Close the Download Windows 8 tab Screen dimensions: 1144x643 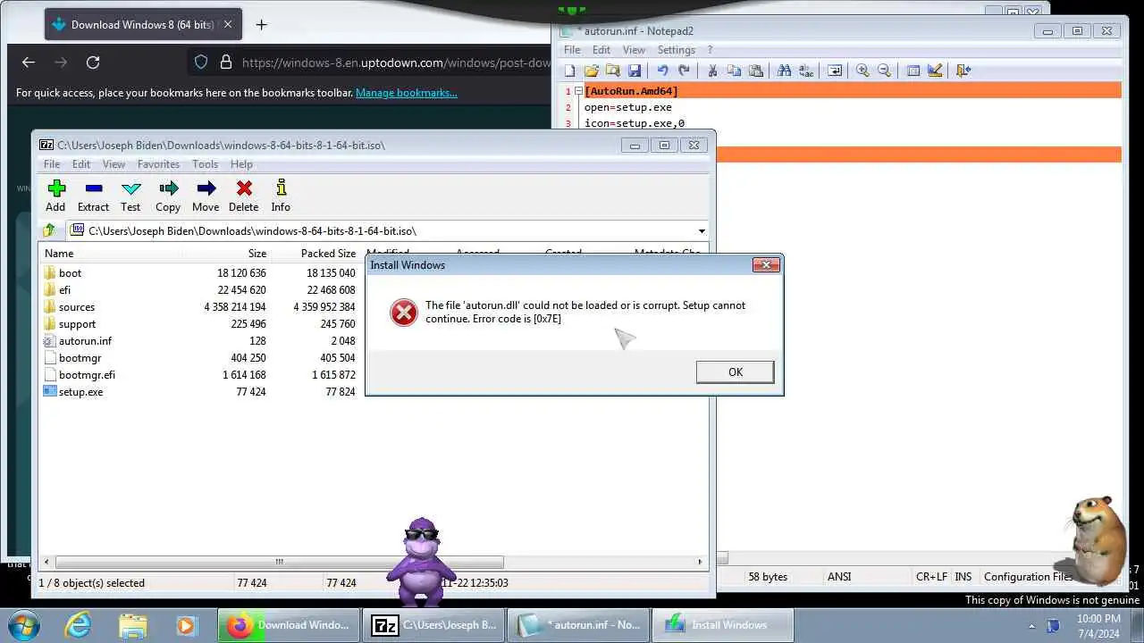coord(227,25)
